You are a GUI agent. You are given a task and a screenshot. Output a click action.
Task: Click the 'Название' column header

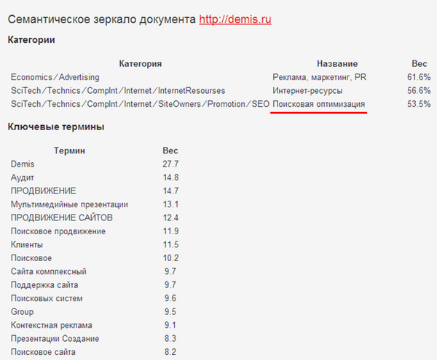pos(336,64)
